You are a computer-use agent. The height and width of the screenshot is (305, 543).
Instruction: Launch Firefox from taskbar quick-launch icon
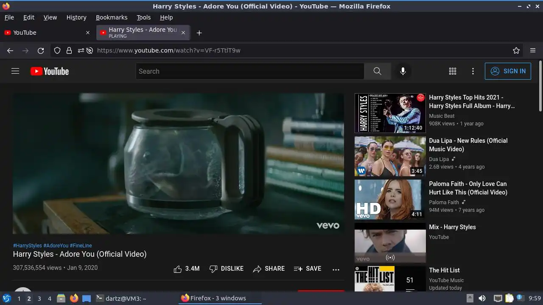[74, 298]
